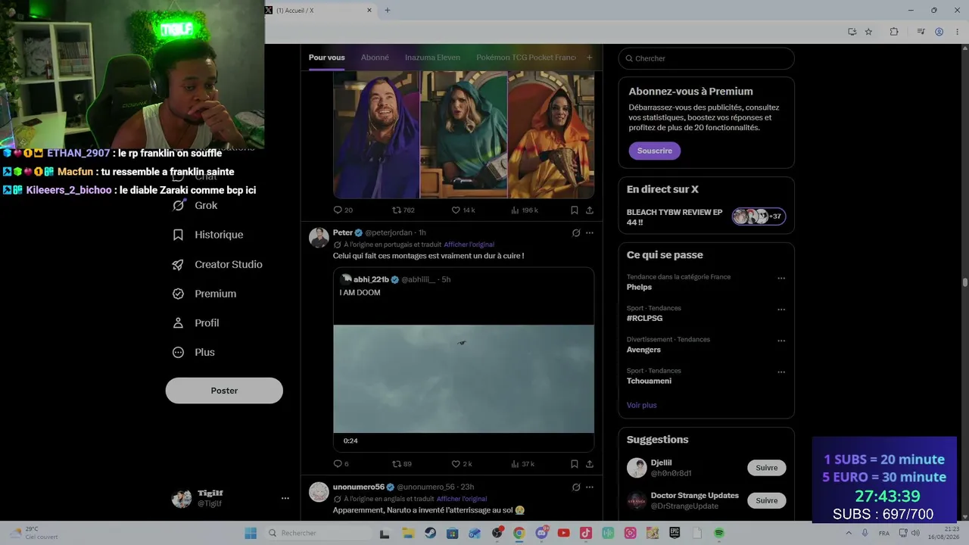Open Profil person icon in sidebar
969x545 pixels.
tap(178, 323)
